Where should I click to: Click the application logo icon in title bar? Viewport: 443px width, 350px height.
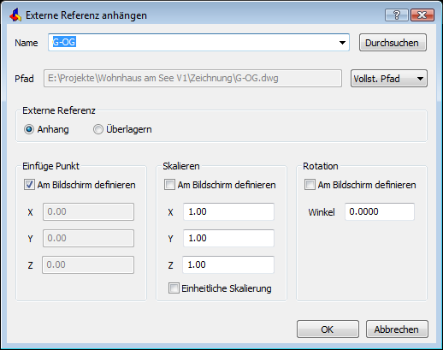[x=15, y=15]
